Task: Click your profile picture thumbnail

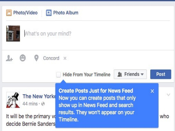Action: pyautogui.click(x=13, y=33)
